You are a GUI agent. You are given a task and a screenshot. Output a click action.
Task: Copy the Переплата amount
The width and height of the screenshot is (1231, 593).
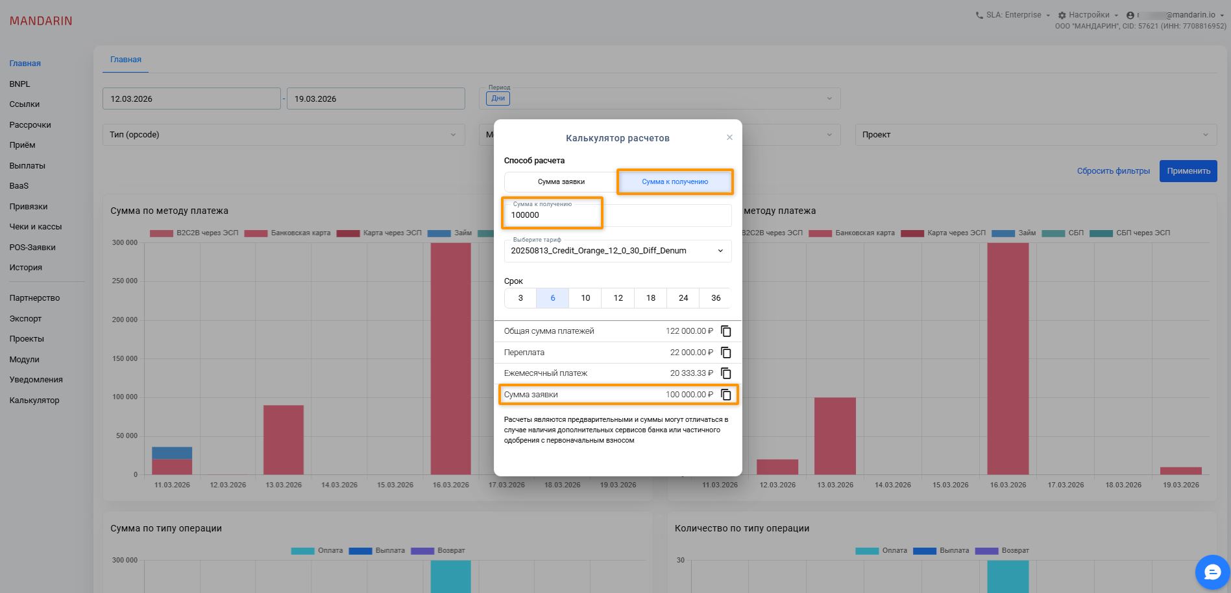click(726, 353)
